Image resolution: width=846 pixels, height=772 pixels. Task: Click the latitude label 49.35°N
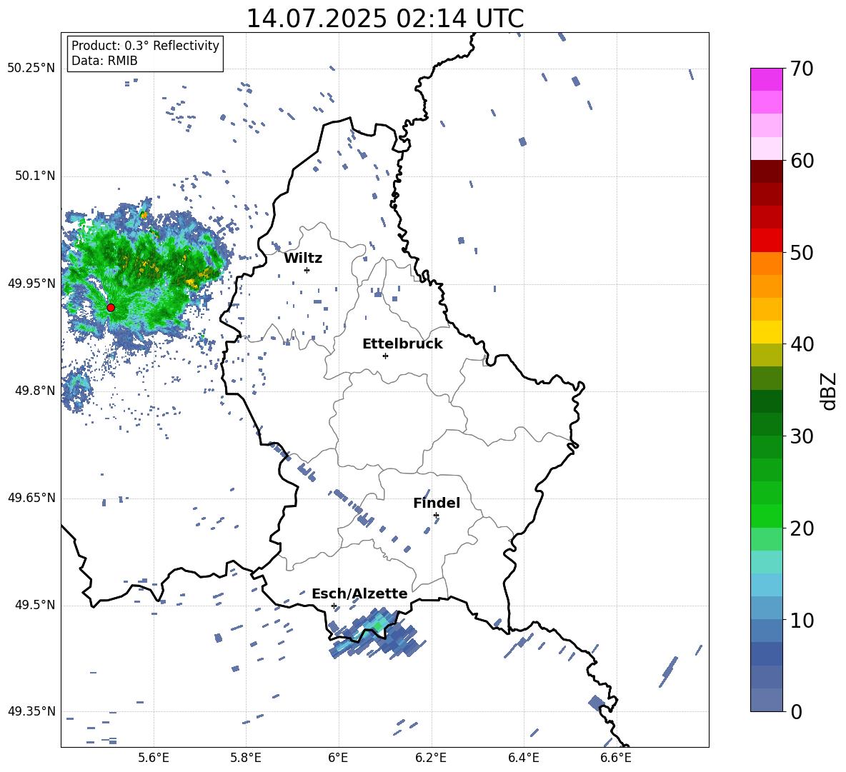31,711
